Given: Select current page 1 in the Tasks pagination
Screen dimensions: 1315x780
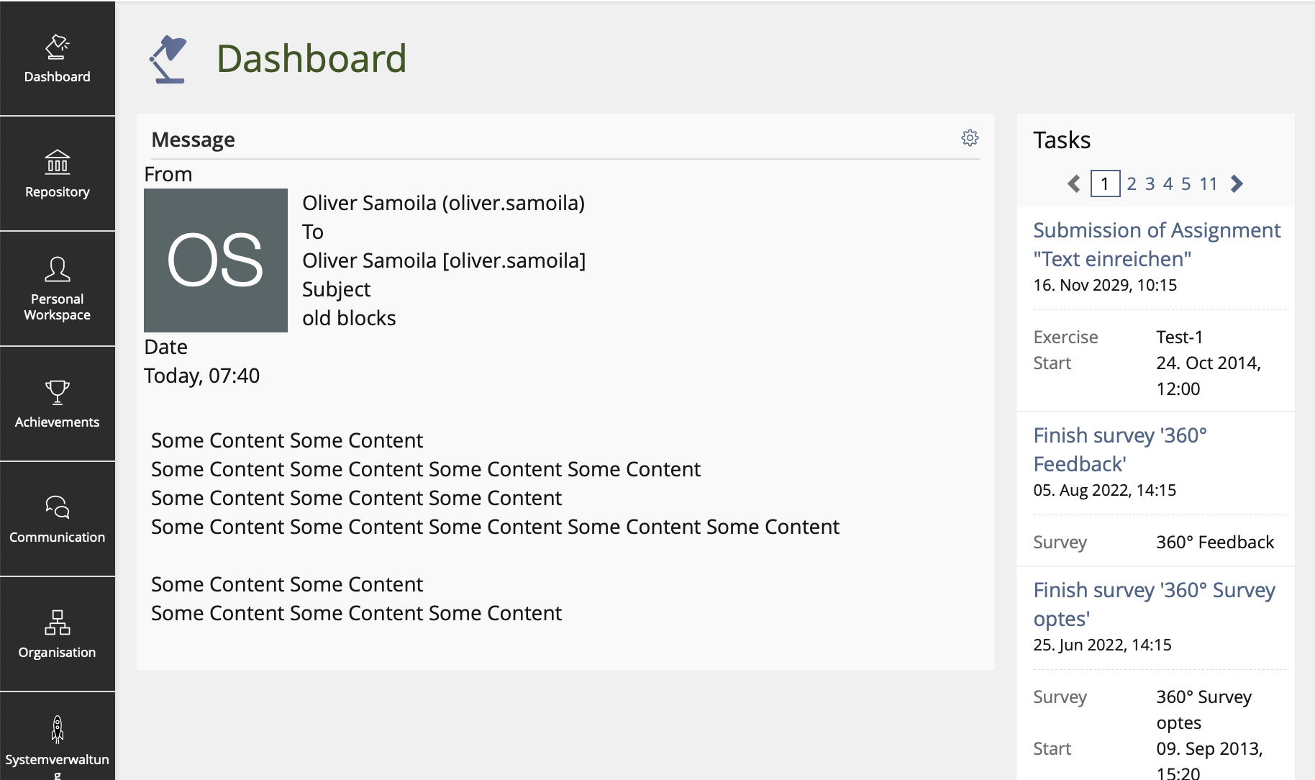Looking at the screenshot, I should coord(1105,183).
